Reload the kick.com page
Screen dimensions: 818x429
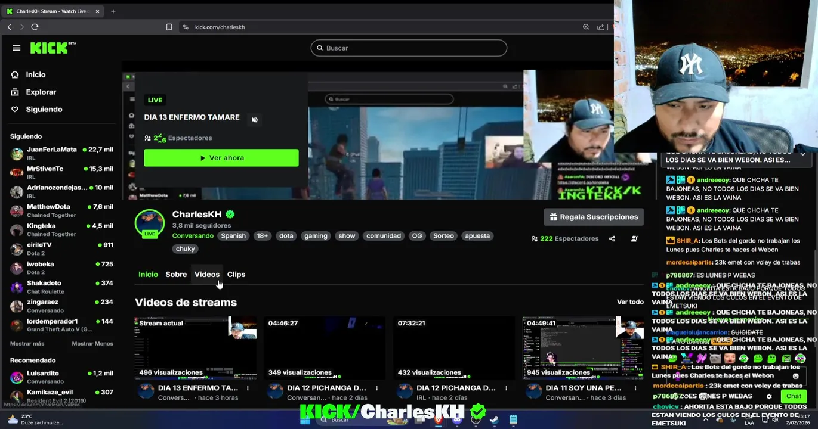point(35,27)
